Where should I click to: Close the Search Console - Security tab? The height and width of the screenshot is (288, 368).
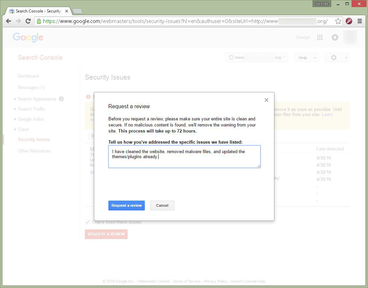point(67,11)
